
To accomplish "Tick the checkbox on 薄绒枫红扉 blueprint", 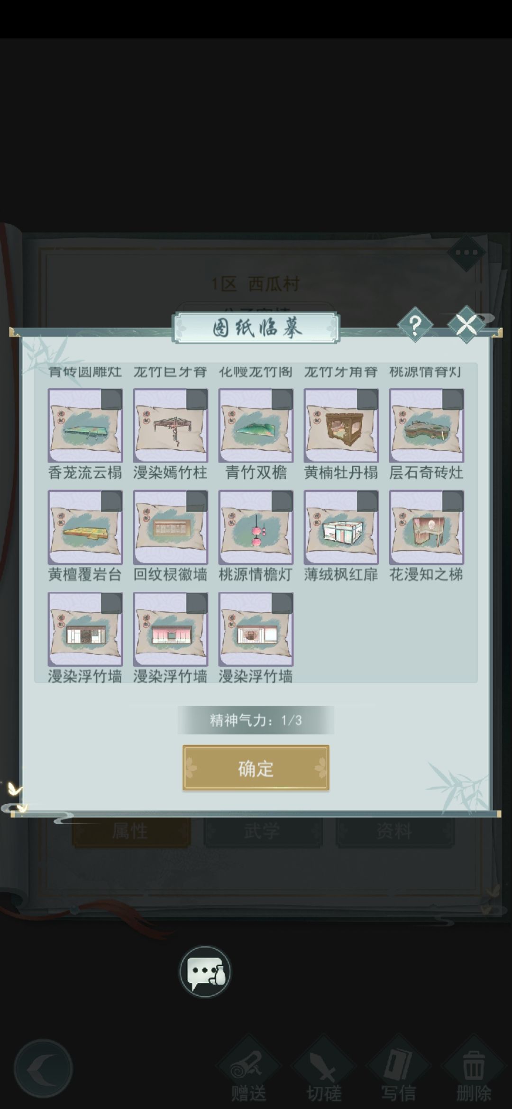I will pyautogui.click(x=367, y=501).
